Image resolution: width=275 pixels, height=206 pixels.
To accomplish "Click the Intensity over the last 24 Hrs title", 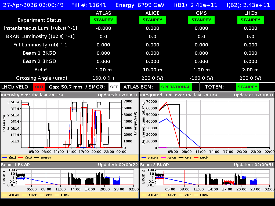I will pyautogui.click(x=32, y=95).
